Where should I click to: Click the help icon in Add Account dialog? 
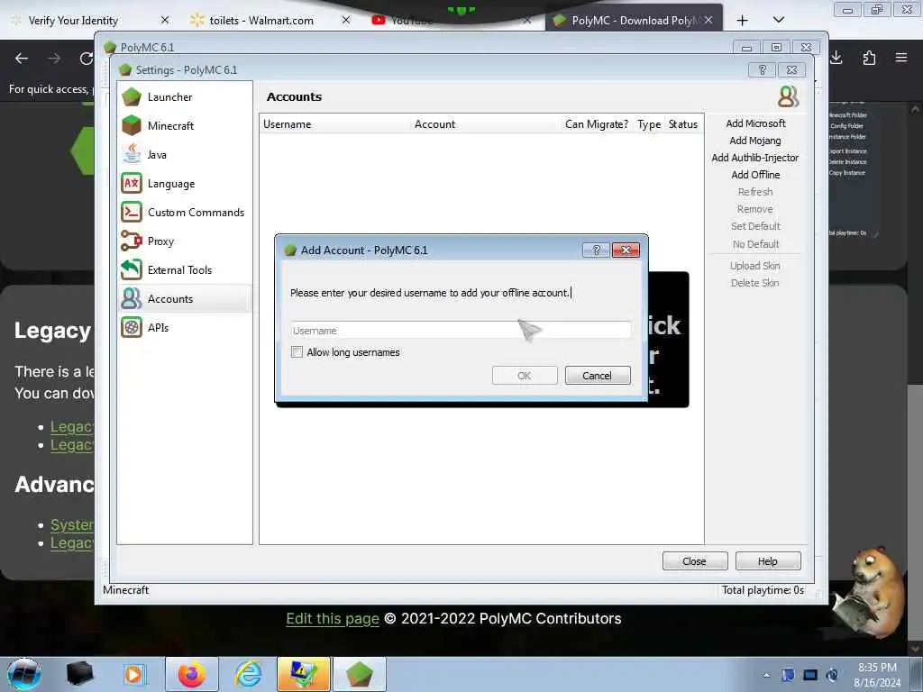click(x=596, y=250)
